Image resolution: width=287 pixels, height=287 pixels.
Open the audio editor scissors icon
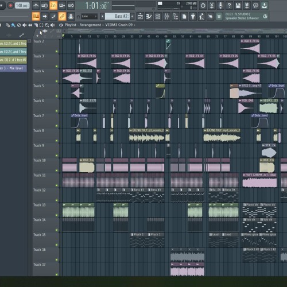point(212,6)
